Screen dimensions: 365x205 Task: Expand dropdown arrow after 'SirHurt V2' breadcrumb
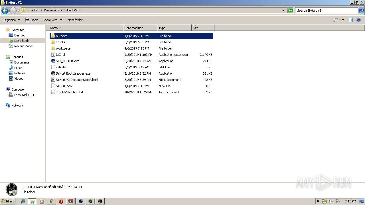(80, 10)
